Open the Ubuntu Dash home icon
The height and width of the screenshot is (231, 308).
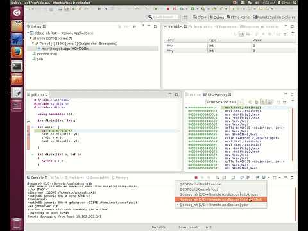(x=17, y=13)
